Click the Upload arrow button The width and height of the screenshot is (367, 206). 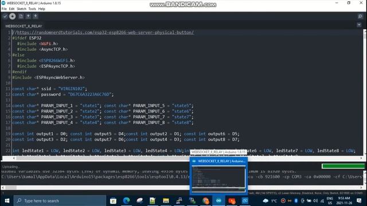click(x=13, y=17)
